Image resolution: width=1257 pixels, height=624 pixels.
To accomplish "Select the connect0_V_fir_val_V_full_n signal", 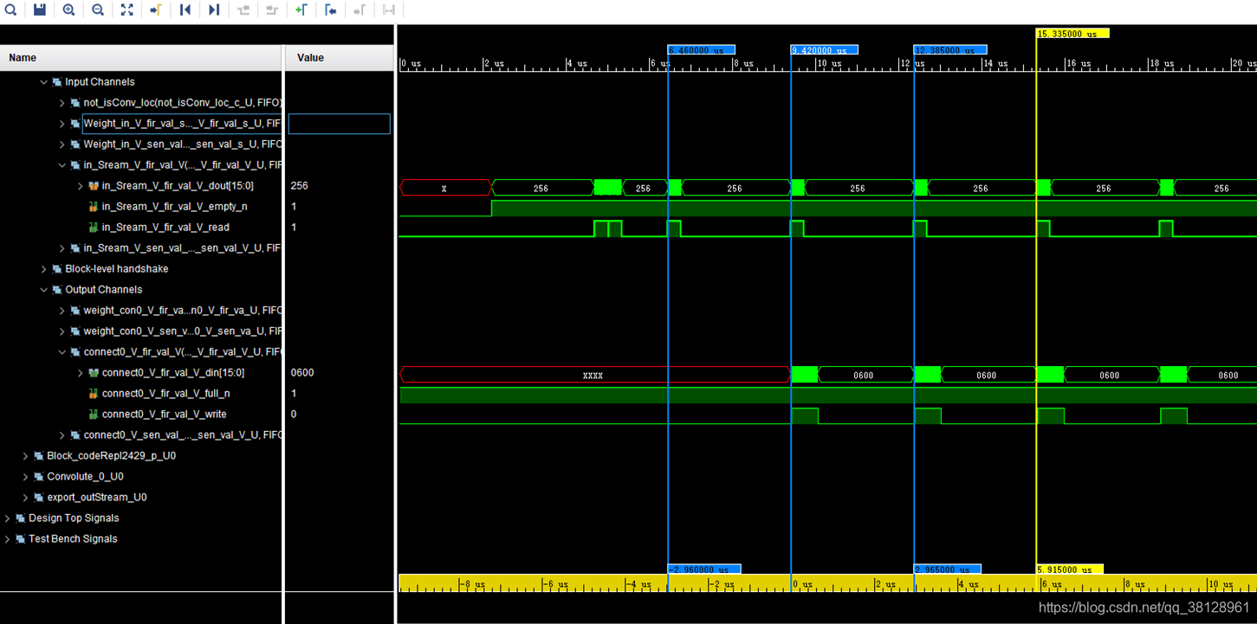I will coord(165,394).
